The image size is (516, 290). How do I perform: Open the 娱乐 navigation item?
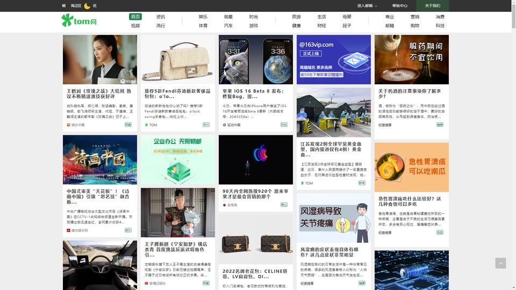pyautogui.click(x=203, y=17)
